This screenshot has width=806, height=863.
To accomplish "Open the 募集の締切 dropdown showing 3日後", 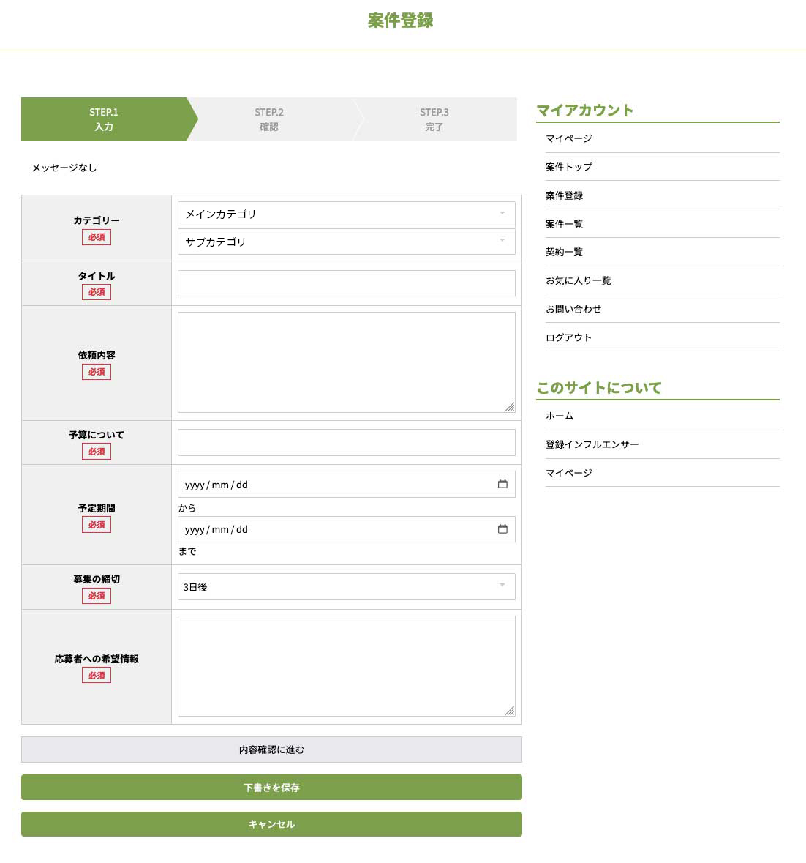I will pos(346,587).
